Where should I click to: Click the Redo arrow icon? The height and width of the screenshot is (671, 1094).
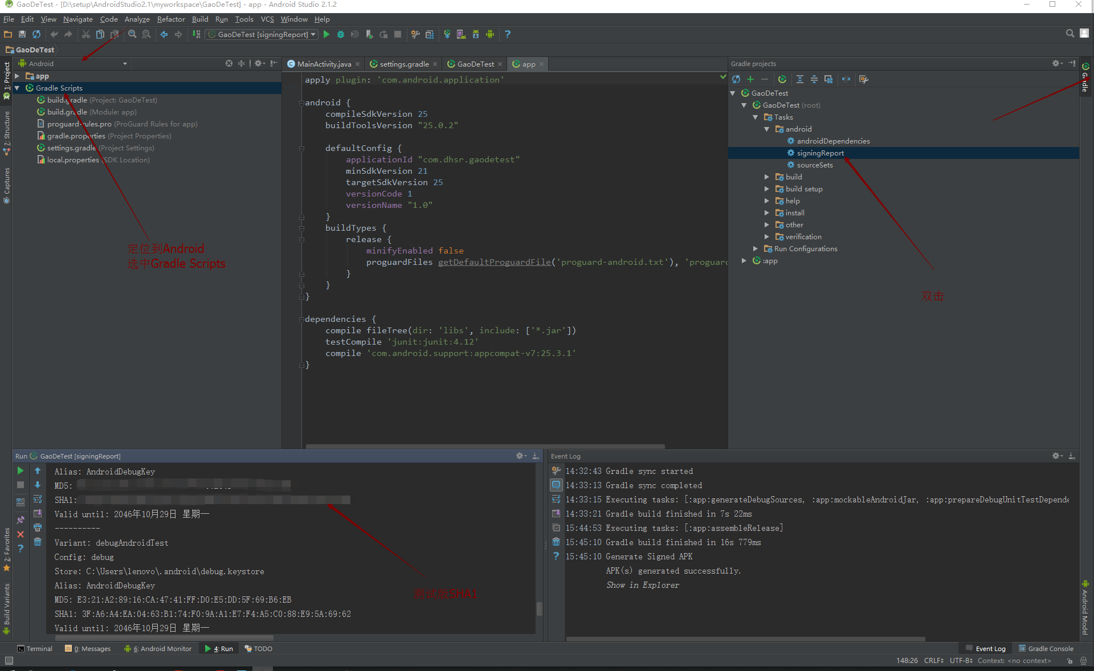coord(68,34)
